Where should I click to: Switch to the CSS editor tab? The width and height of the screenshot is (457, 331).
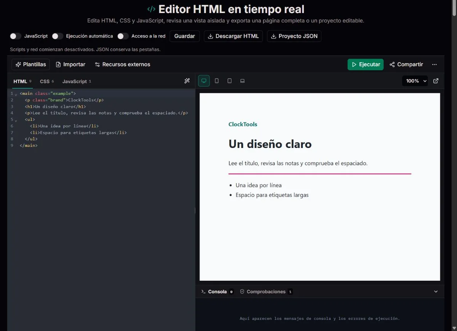pos(47,81)
